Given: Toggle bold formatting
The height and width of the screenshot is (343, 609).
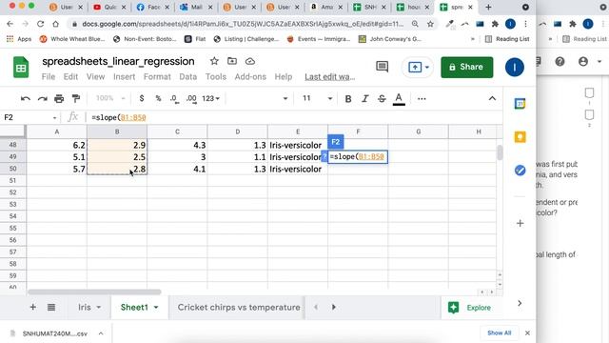Looking at the screenshot, I should (x=348, y=99).
